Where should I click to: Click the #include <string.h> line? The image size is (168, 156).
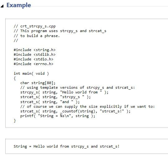pyautogui.click(x=34, y=50)
